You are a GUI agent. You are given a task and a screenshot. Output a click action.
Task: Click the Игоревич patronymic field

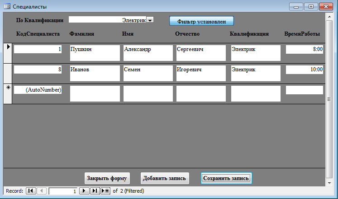tap(201, 73)
